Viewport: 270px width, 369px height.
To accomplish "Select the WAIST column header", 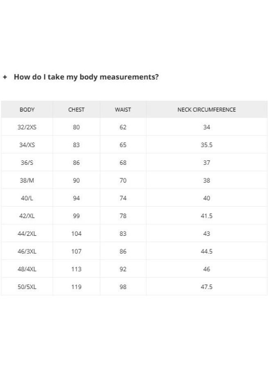I will point(123,109).
